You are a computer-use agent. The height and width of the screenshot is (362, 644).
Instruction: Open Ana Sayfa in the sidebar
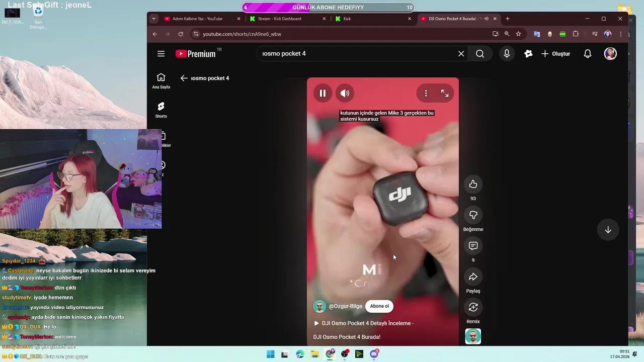point(161,81)
